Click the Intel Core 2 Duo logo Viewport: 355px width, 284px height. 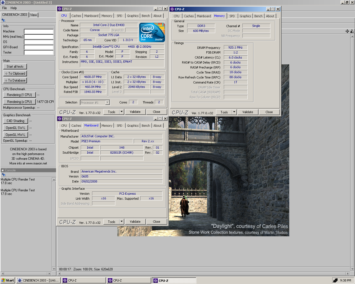[x=152, y=32]
